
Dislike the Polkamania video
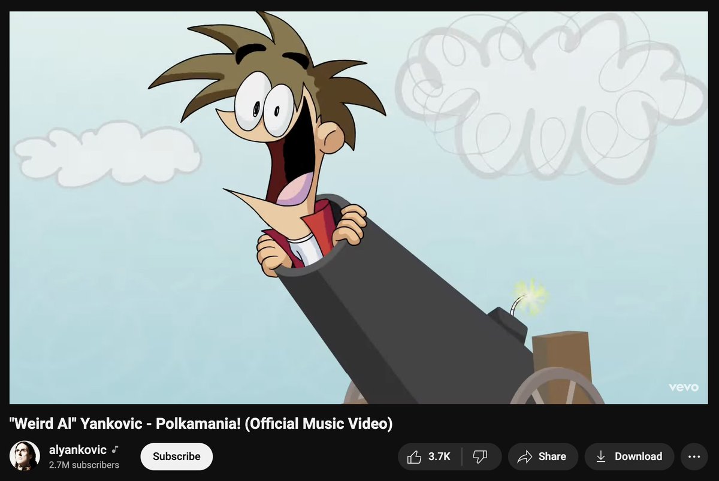point(481,456)
